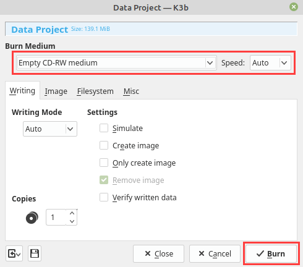Go to the Misc tab
The width and height of the screenshot is (303, 267).
(x=131, y=91)
